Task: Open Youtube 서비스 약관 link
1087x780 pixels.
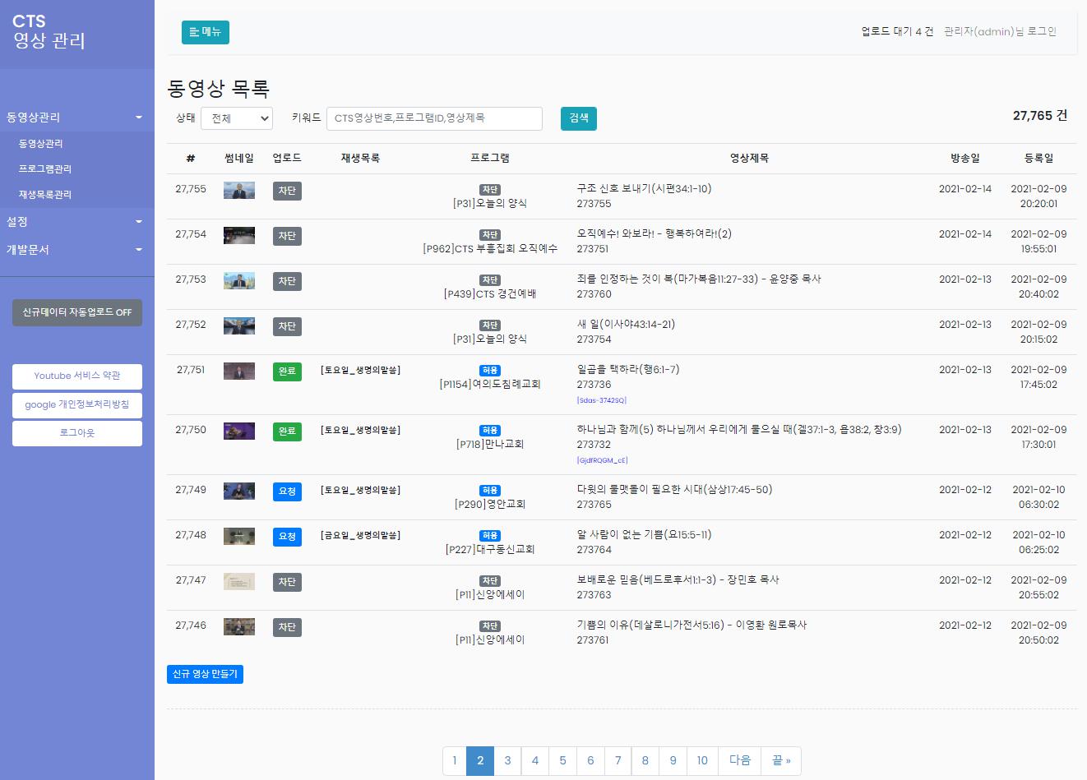Action: coord(77,376)
